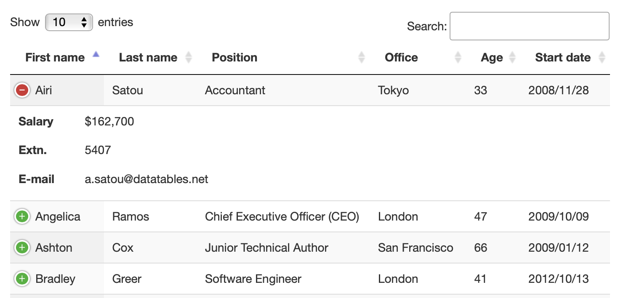Screen dimensions: 618x298
Task: Click the Software Engineer position cell
Action: (253, 279)
